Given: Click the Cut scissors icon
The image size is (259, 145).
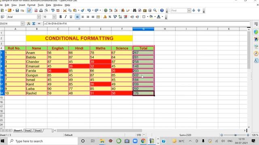Looking at the screenshot, I should point(65,10).
